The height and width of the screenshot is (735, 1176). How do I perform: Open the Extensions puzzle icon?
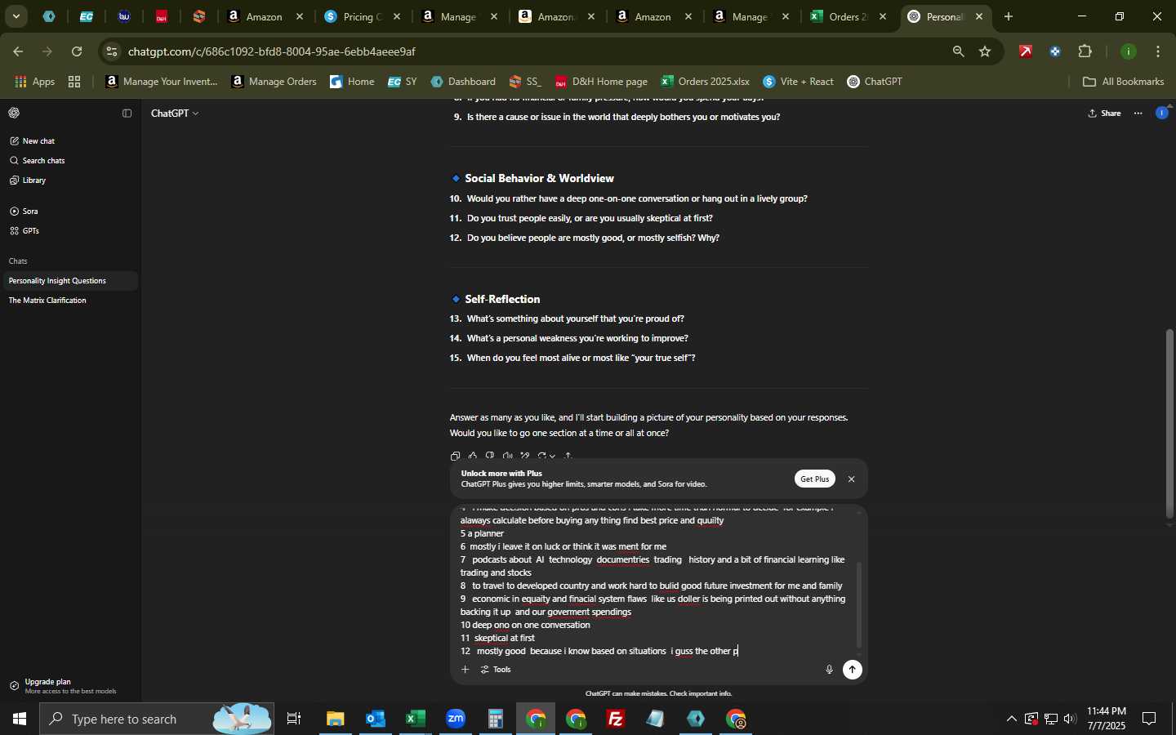1085,51
